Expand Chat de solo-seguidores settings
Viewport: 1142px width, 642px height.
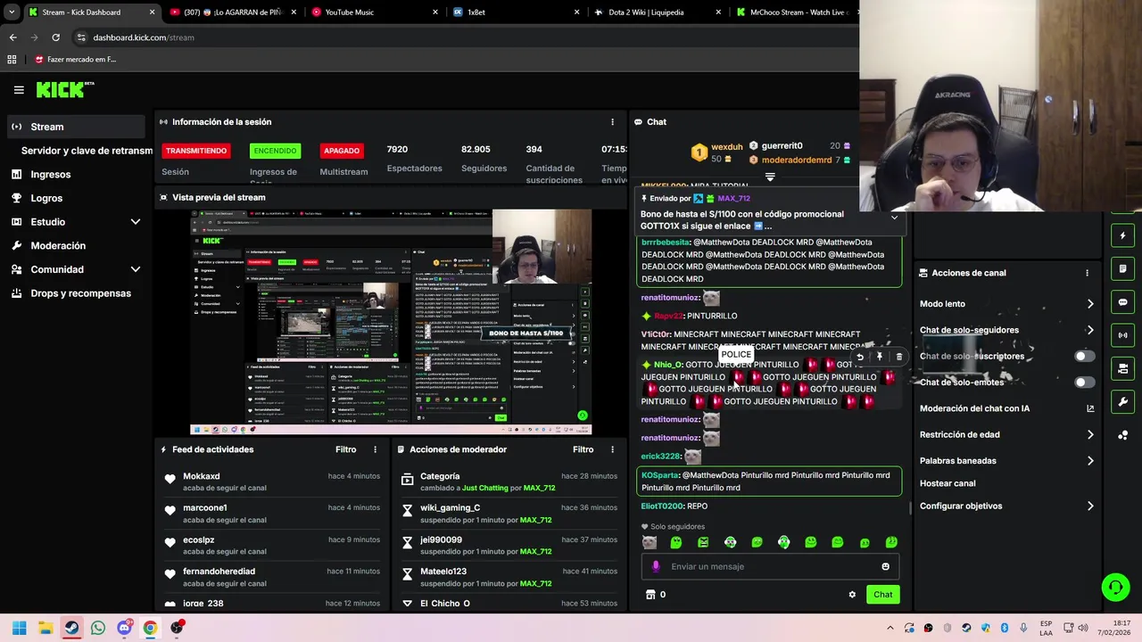pyautogui.click(x=1090, y=330)
